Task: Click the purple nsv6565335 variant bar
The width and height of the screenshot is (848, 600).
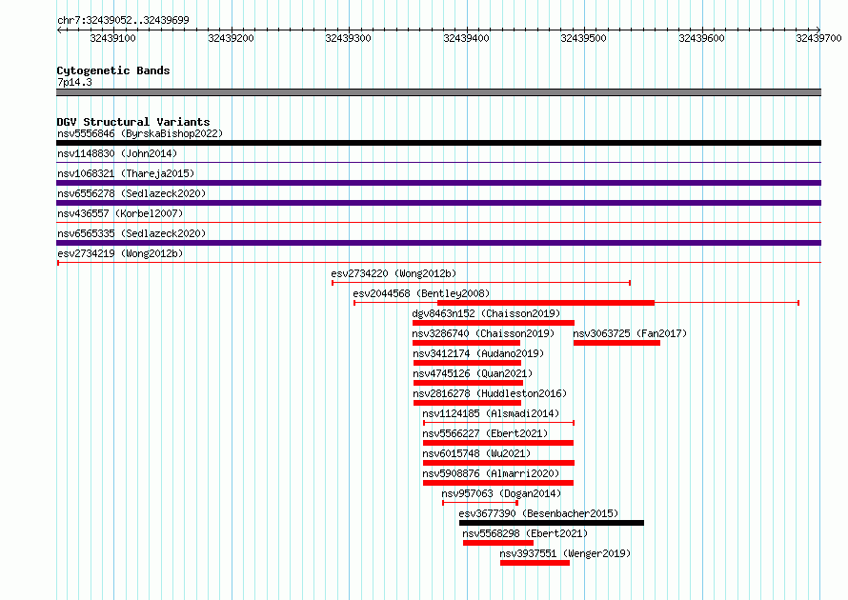Action: click(x=438, y=243)
